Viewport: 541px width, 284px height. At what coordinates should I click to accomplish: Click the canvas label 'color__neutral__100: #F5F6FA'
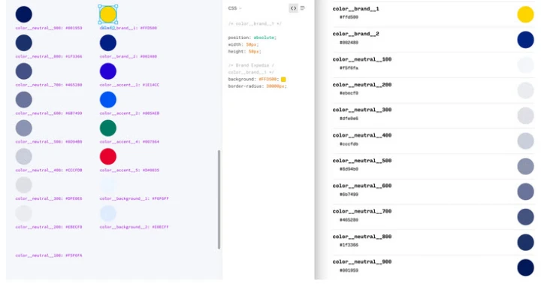[x=49, y=255]
